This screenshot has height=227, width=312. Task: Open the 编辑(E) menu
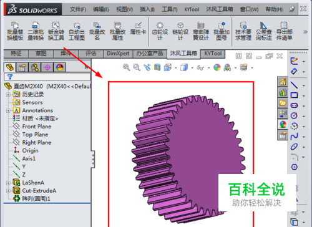[x=101, y=9]
